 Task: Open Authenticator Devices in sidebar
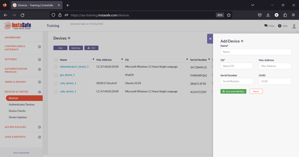21,104
